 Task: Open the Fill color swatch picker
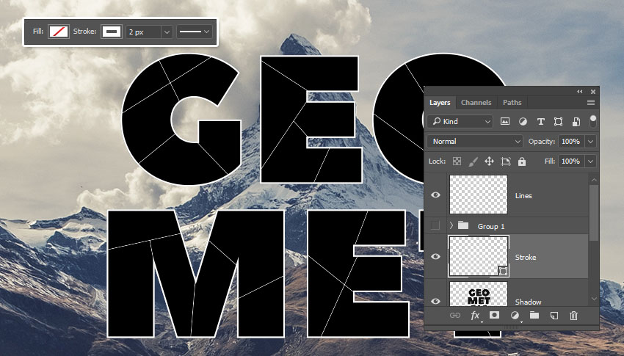59,32
